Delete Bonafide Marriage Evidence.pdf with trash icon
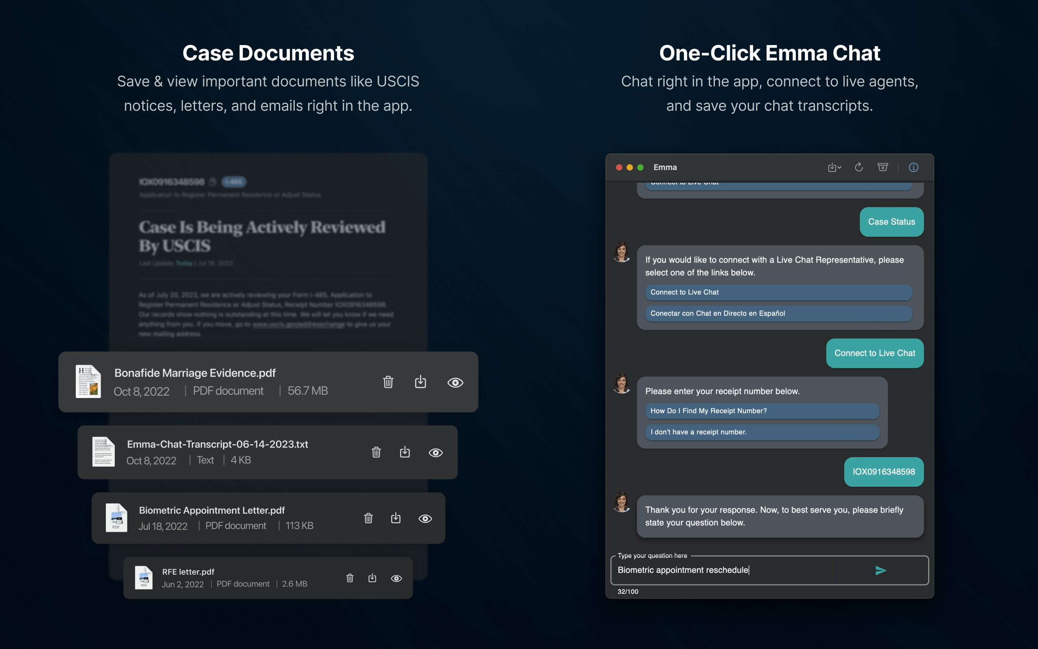This screenshot has width=1038, height=649. click(388, 382)
